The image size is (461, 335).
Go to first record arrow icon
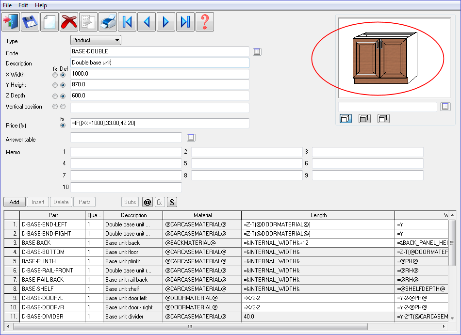click(x=127, y=22)
